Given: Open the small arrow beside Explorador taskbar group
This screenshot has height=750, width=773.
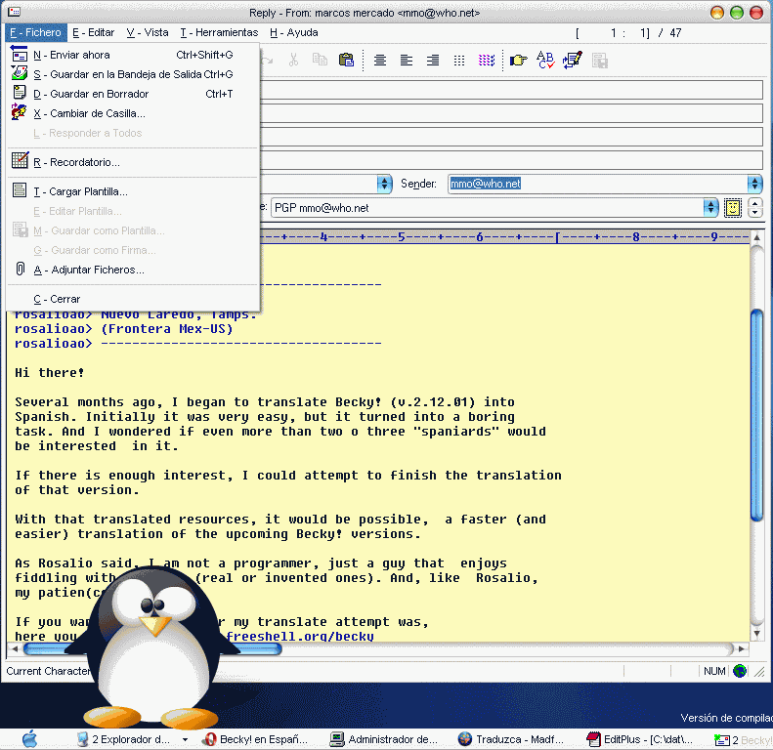Looking at the screenshot, I should point(185,739).
